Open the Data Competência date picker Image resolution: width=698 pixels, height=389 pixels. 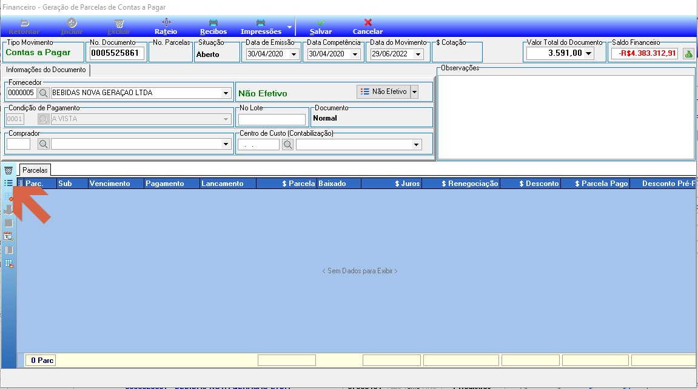coord(355,55)
